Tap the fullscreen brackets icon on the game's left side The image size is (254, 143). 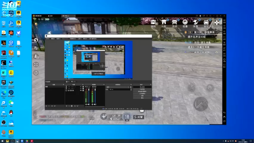36,65
